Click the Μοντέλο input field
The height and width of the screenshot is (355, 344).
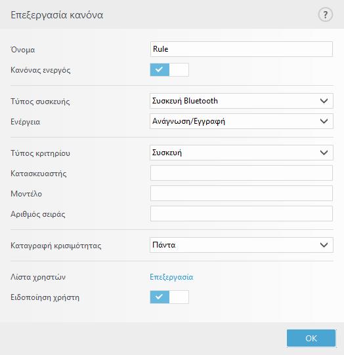click(x=241, y=193)
